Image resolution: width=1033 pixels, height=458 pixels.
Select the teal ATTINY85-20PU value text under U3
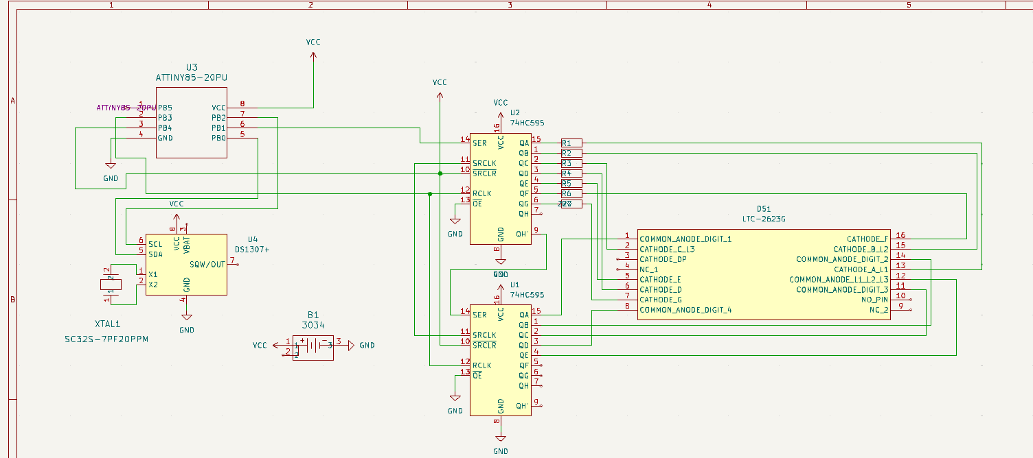click(192, 77)
